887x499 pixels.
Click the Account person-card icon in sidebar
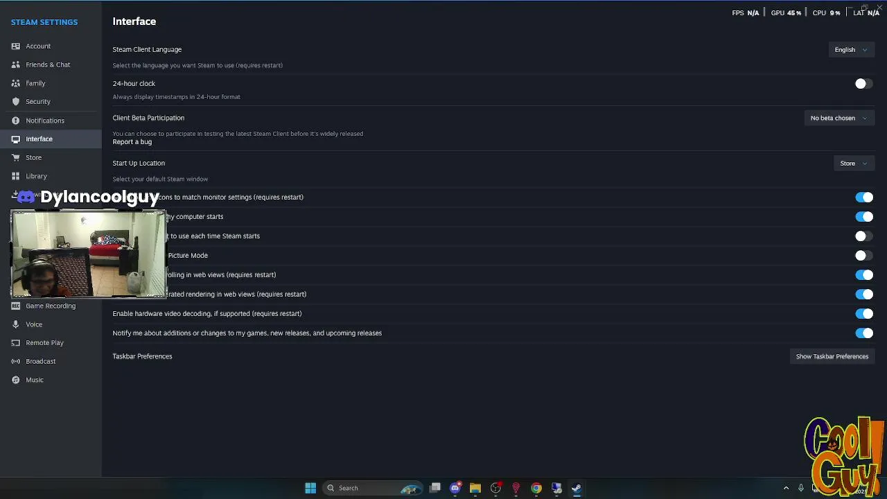pyautogui.click(x=15, y=46)
